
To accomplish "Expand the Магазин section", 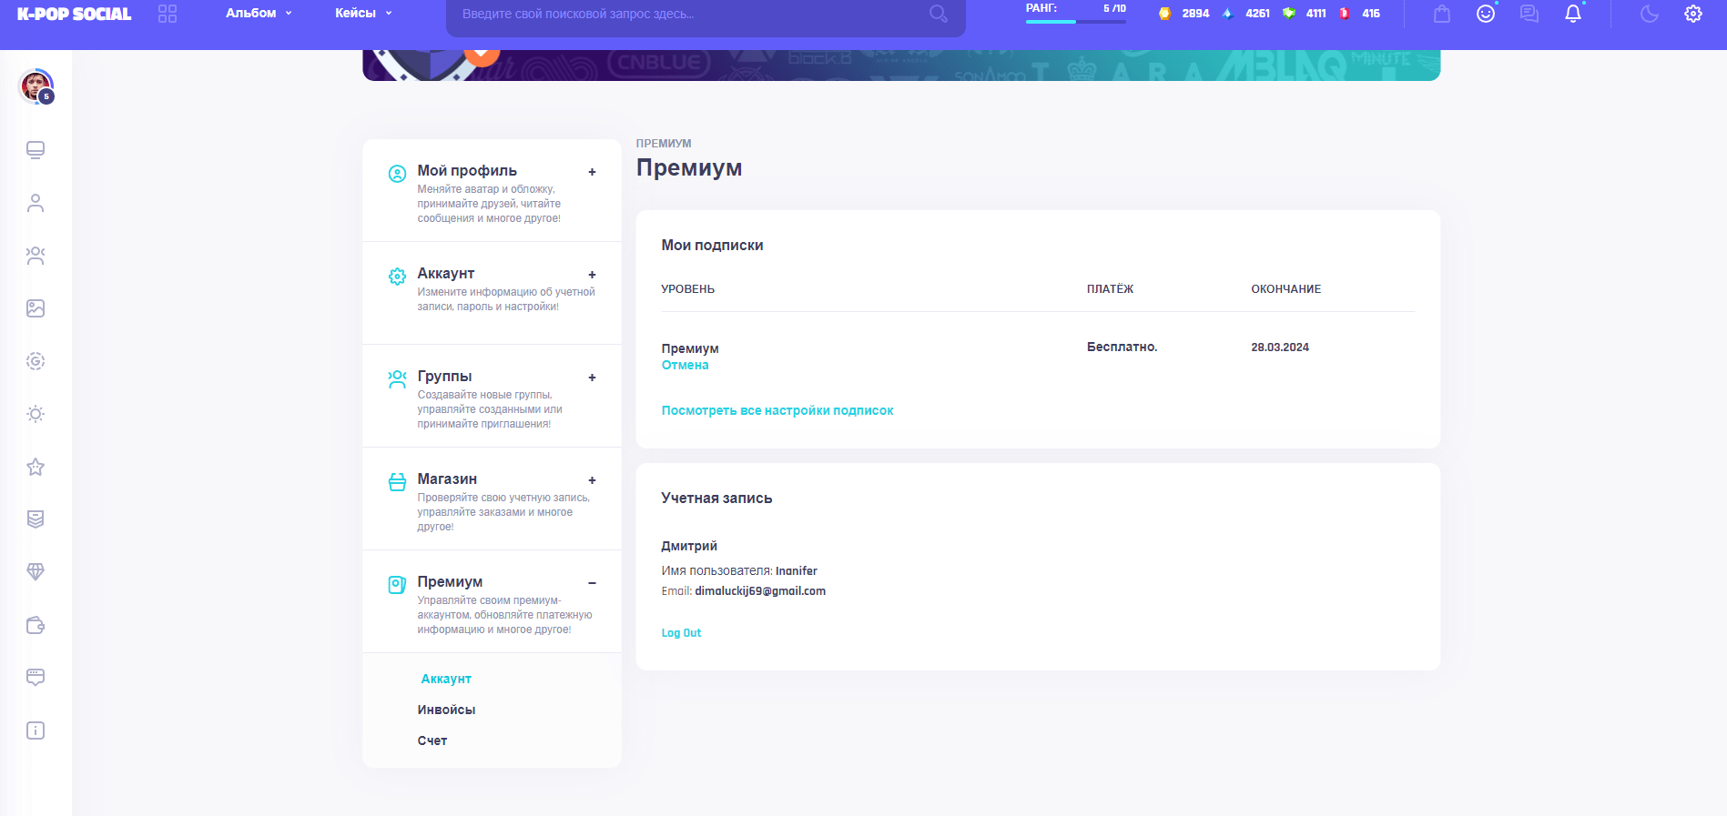I will click(592, 480).
